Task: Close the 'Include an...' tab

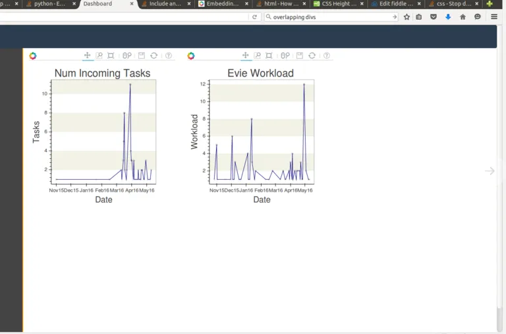Action: point(189,4)
